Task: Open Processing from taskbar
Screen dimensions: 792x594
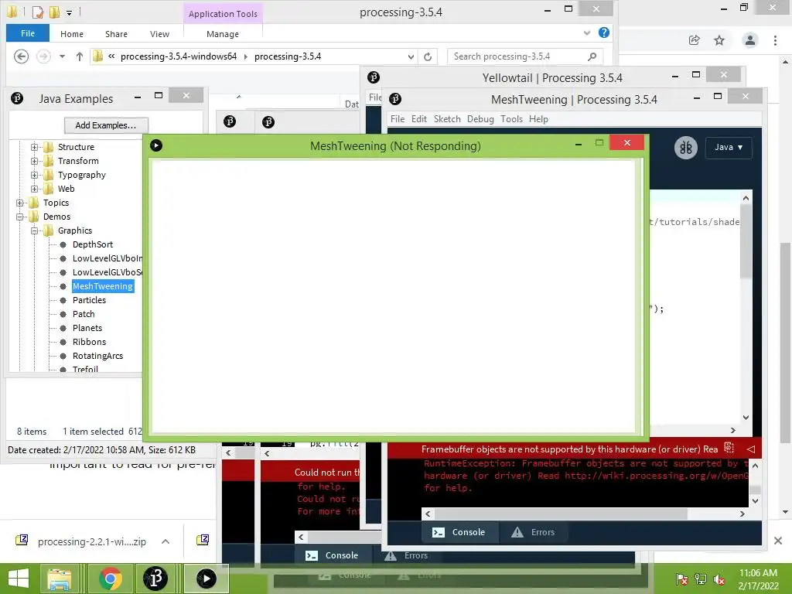Action: [x=155, y=579]
